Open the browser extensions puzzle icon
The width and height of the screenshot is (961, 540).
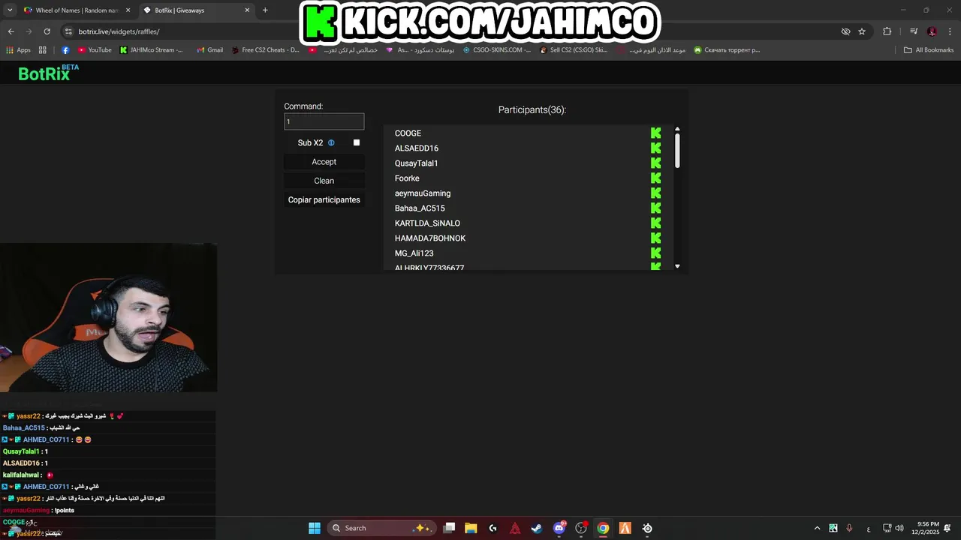pos(887,31)
